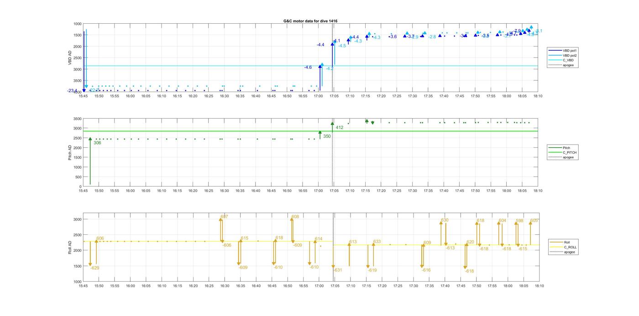The width and height of the screenshot is (639, 316).
Task: Click the "598" roll data label
Action: [x=520, y=221]
